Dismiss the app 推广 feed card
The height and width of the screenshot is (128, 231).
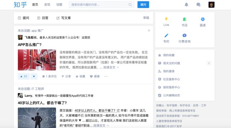click(x=149, y=31)
